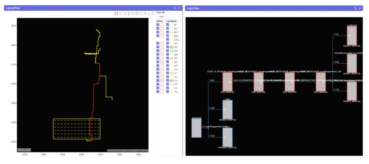Uncheck the CELL landmark checkbox
This screenshot has height=164, width=369.
coord(168,40)
